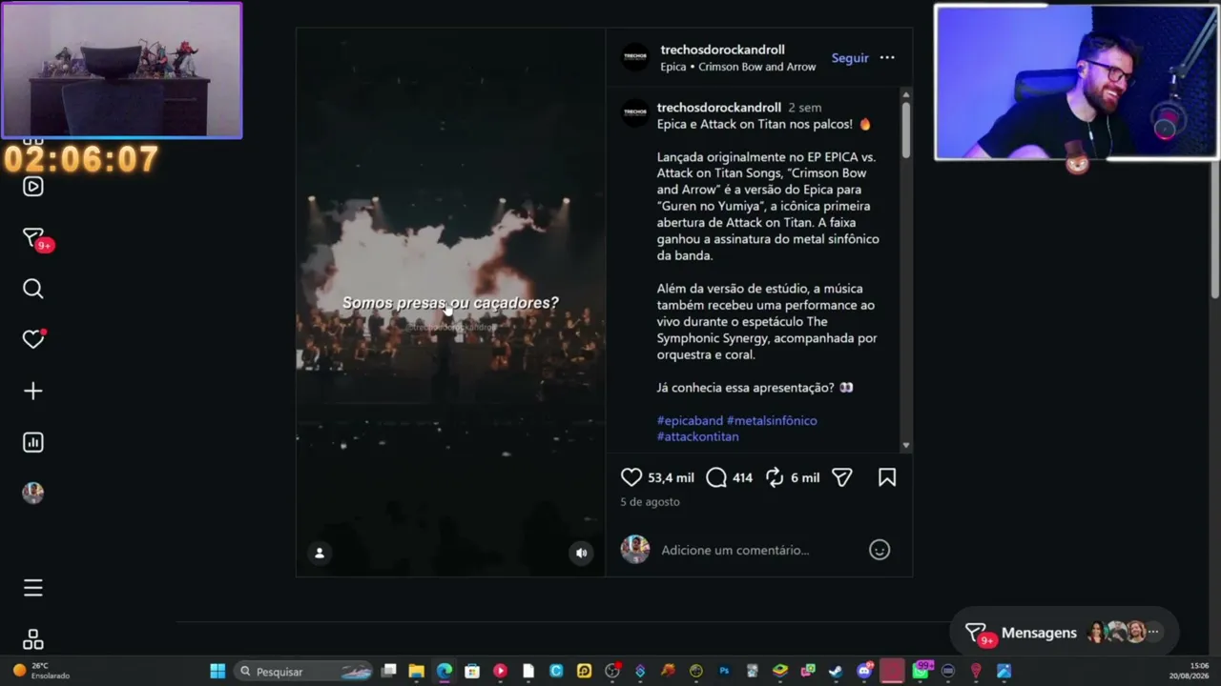The height and width of the screenshot is (686, 1221).
Task: Expand Mensagens options with the ellipsis
Action: click(1153, 632)
